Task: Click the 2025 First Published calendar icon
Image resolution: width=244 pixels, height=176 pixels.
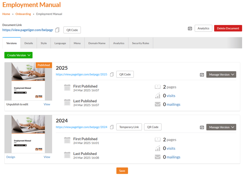Action: [67, 88]
